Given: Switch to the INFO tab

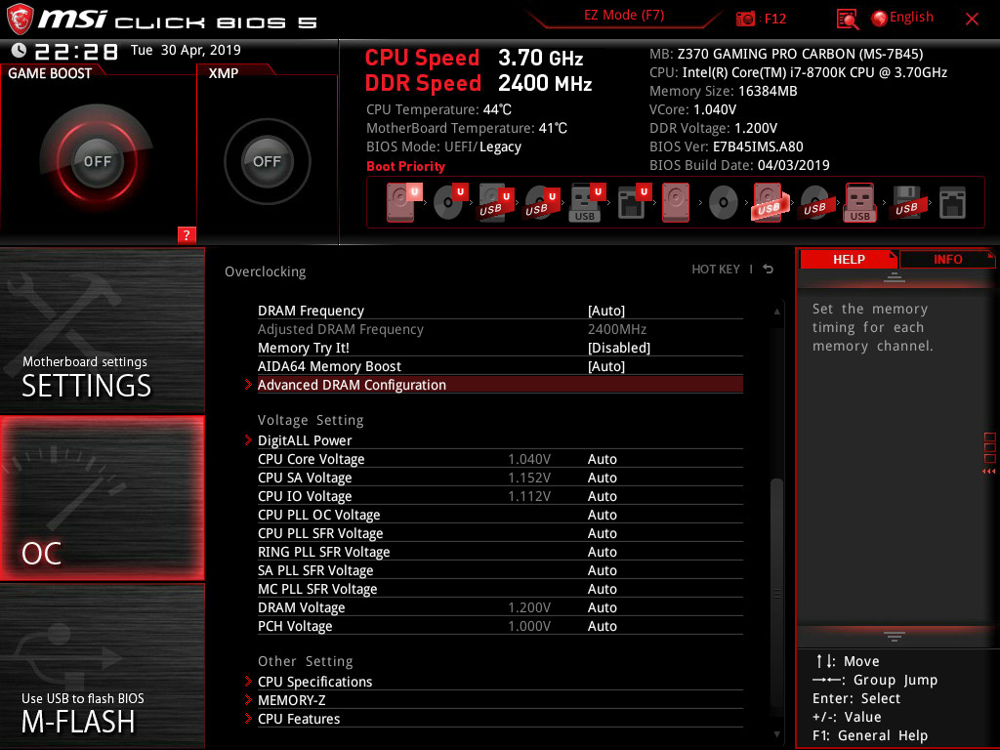Looking at the screenshot, I should pyautogui.click(x=947, y=260).
